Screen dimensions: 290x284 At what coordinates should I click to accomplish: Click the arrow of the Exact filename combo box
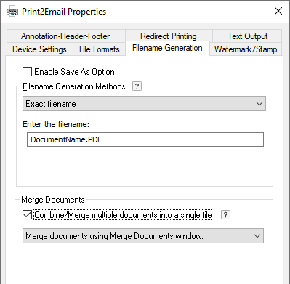(x=259, y=104)
